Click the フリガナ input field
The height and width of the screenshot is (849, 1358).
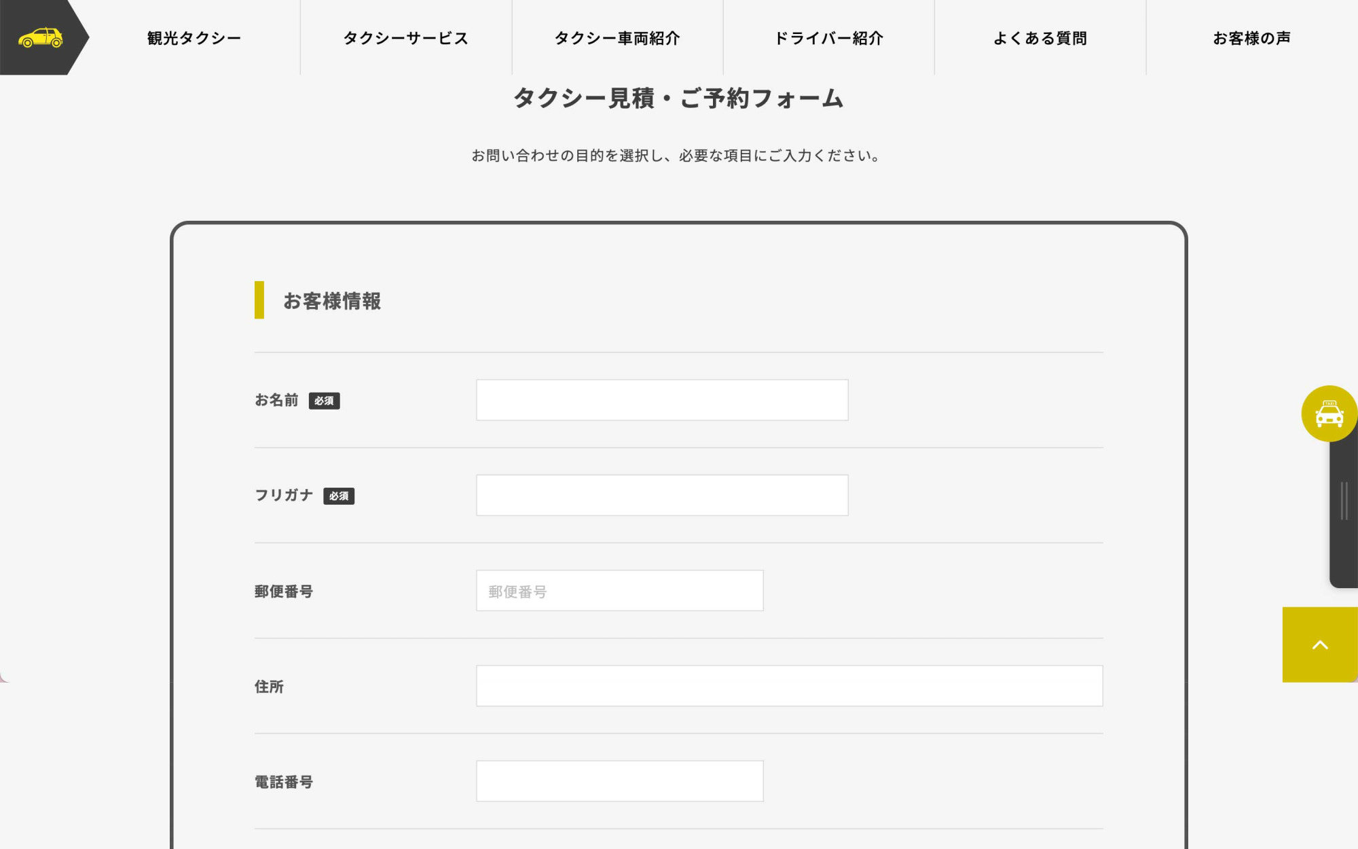tap(661, 495)
